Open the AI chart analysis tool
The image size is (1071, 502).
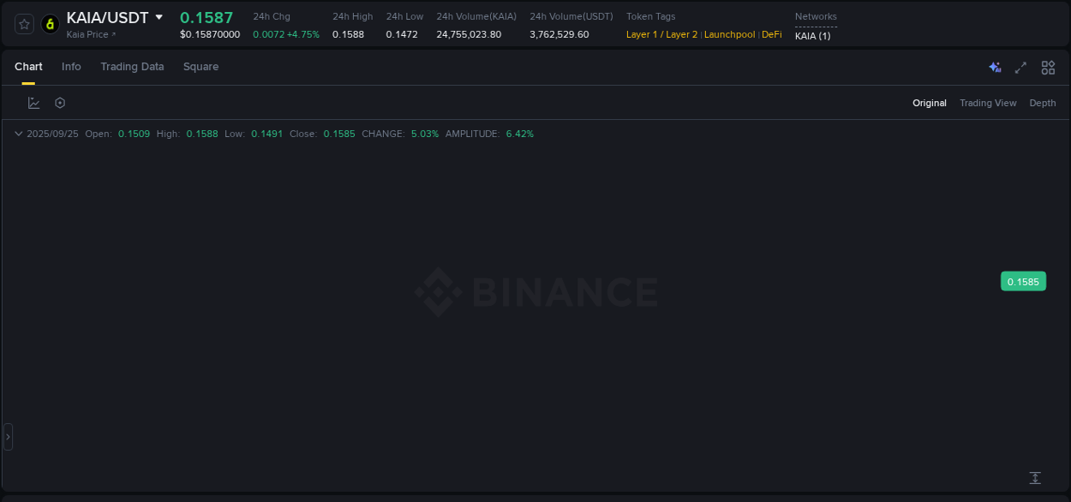(995, 67)
